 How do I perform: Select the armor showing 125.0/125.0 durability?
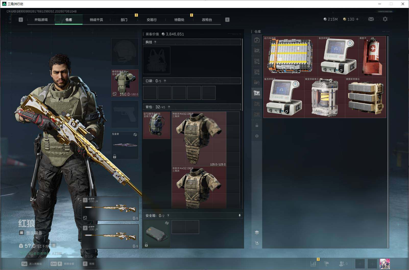click(199, 139)
